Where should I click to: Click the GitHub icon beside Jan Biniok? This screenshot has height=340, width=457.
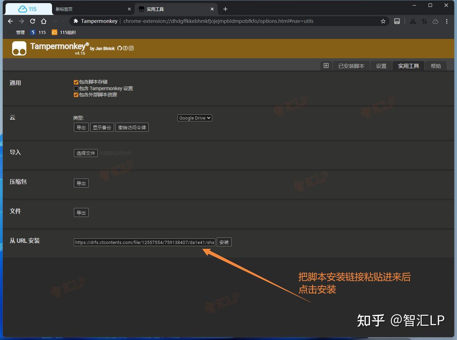tap(120, 48)
